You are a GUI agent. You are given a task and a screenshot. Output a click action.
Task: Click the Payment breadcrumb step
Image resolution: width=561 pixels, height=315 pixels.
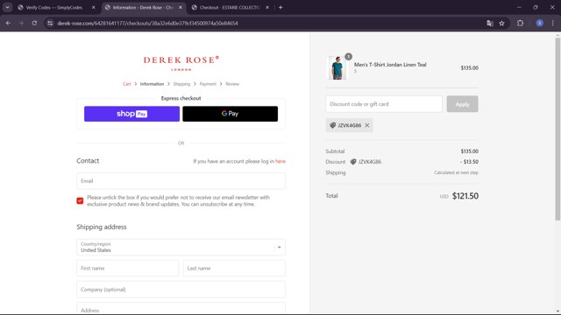208,84
